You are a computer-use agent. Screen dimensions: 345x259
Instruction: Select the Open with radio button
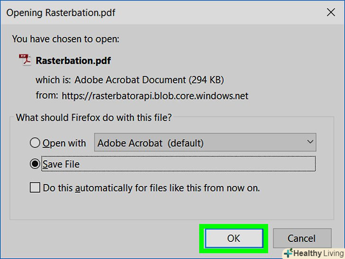(35, 143)
